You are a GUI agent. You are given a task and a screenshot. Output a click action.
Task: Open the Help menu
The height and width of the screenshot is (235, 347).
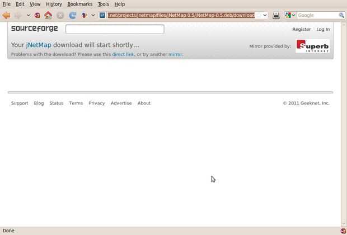click(x=120, y=4)
